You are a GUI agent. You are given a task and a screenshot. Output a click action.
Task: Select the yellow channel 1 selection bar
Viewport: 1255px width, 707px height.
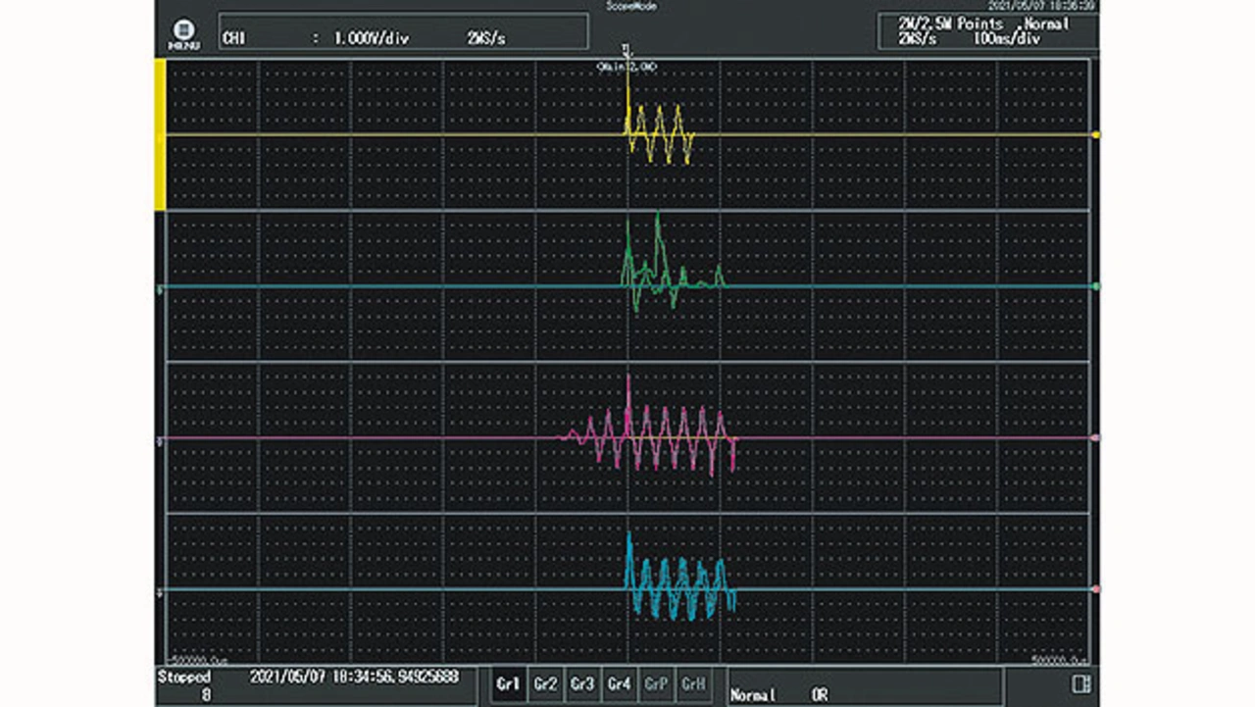pos(160,134)
